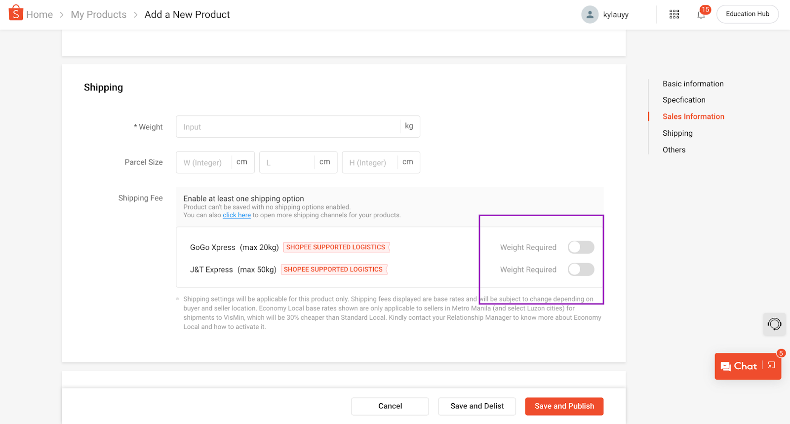The height and width of the screenshot is (424, 790).
Task: Click Save and Delist button
Action: [x=477, y=406]
